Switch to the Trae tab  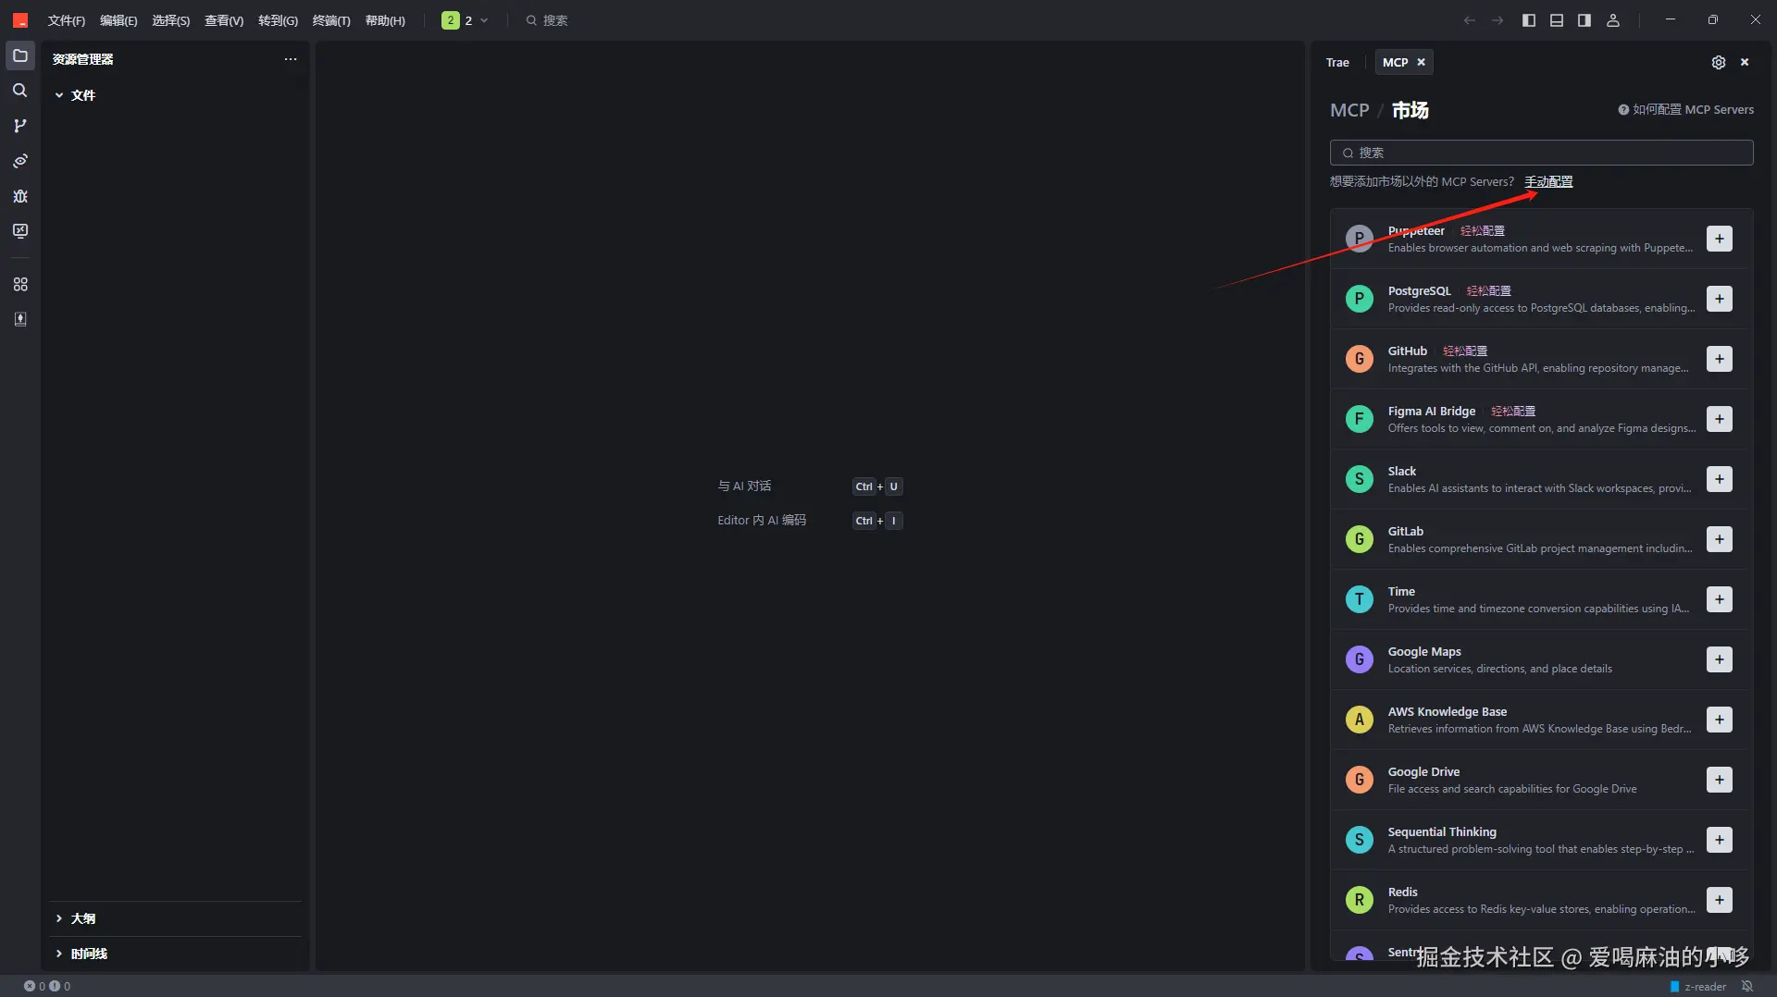(1337, 62)
